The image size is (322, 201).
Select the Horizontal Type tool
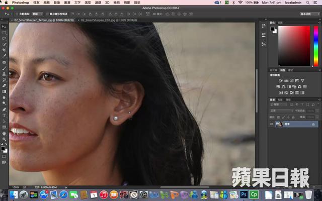pyautogui.click(x=4, y=116)
